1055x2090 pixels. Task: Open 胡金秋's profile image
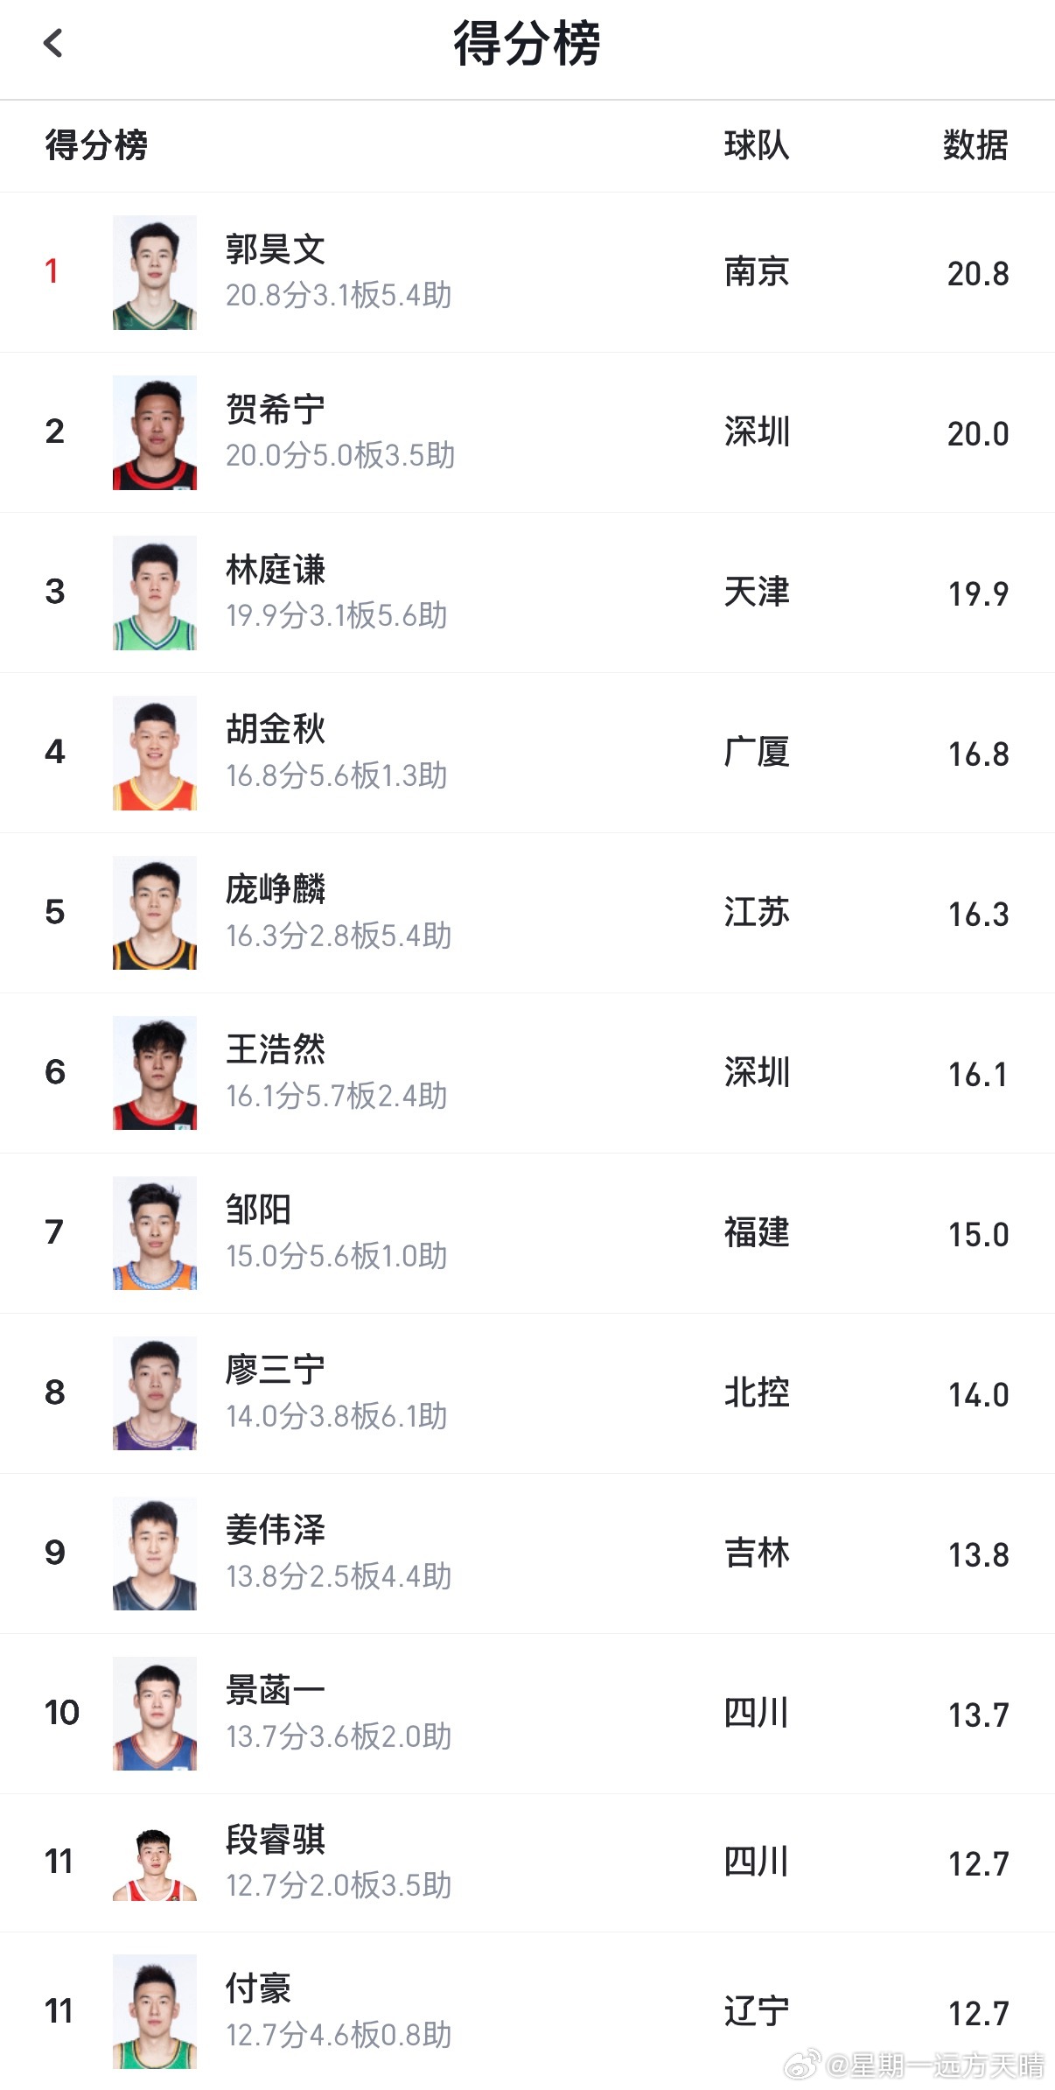point(155,753)
